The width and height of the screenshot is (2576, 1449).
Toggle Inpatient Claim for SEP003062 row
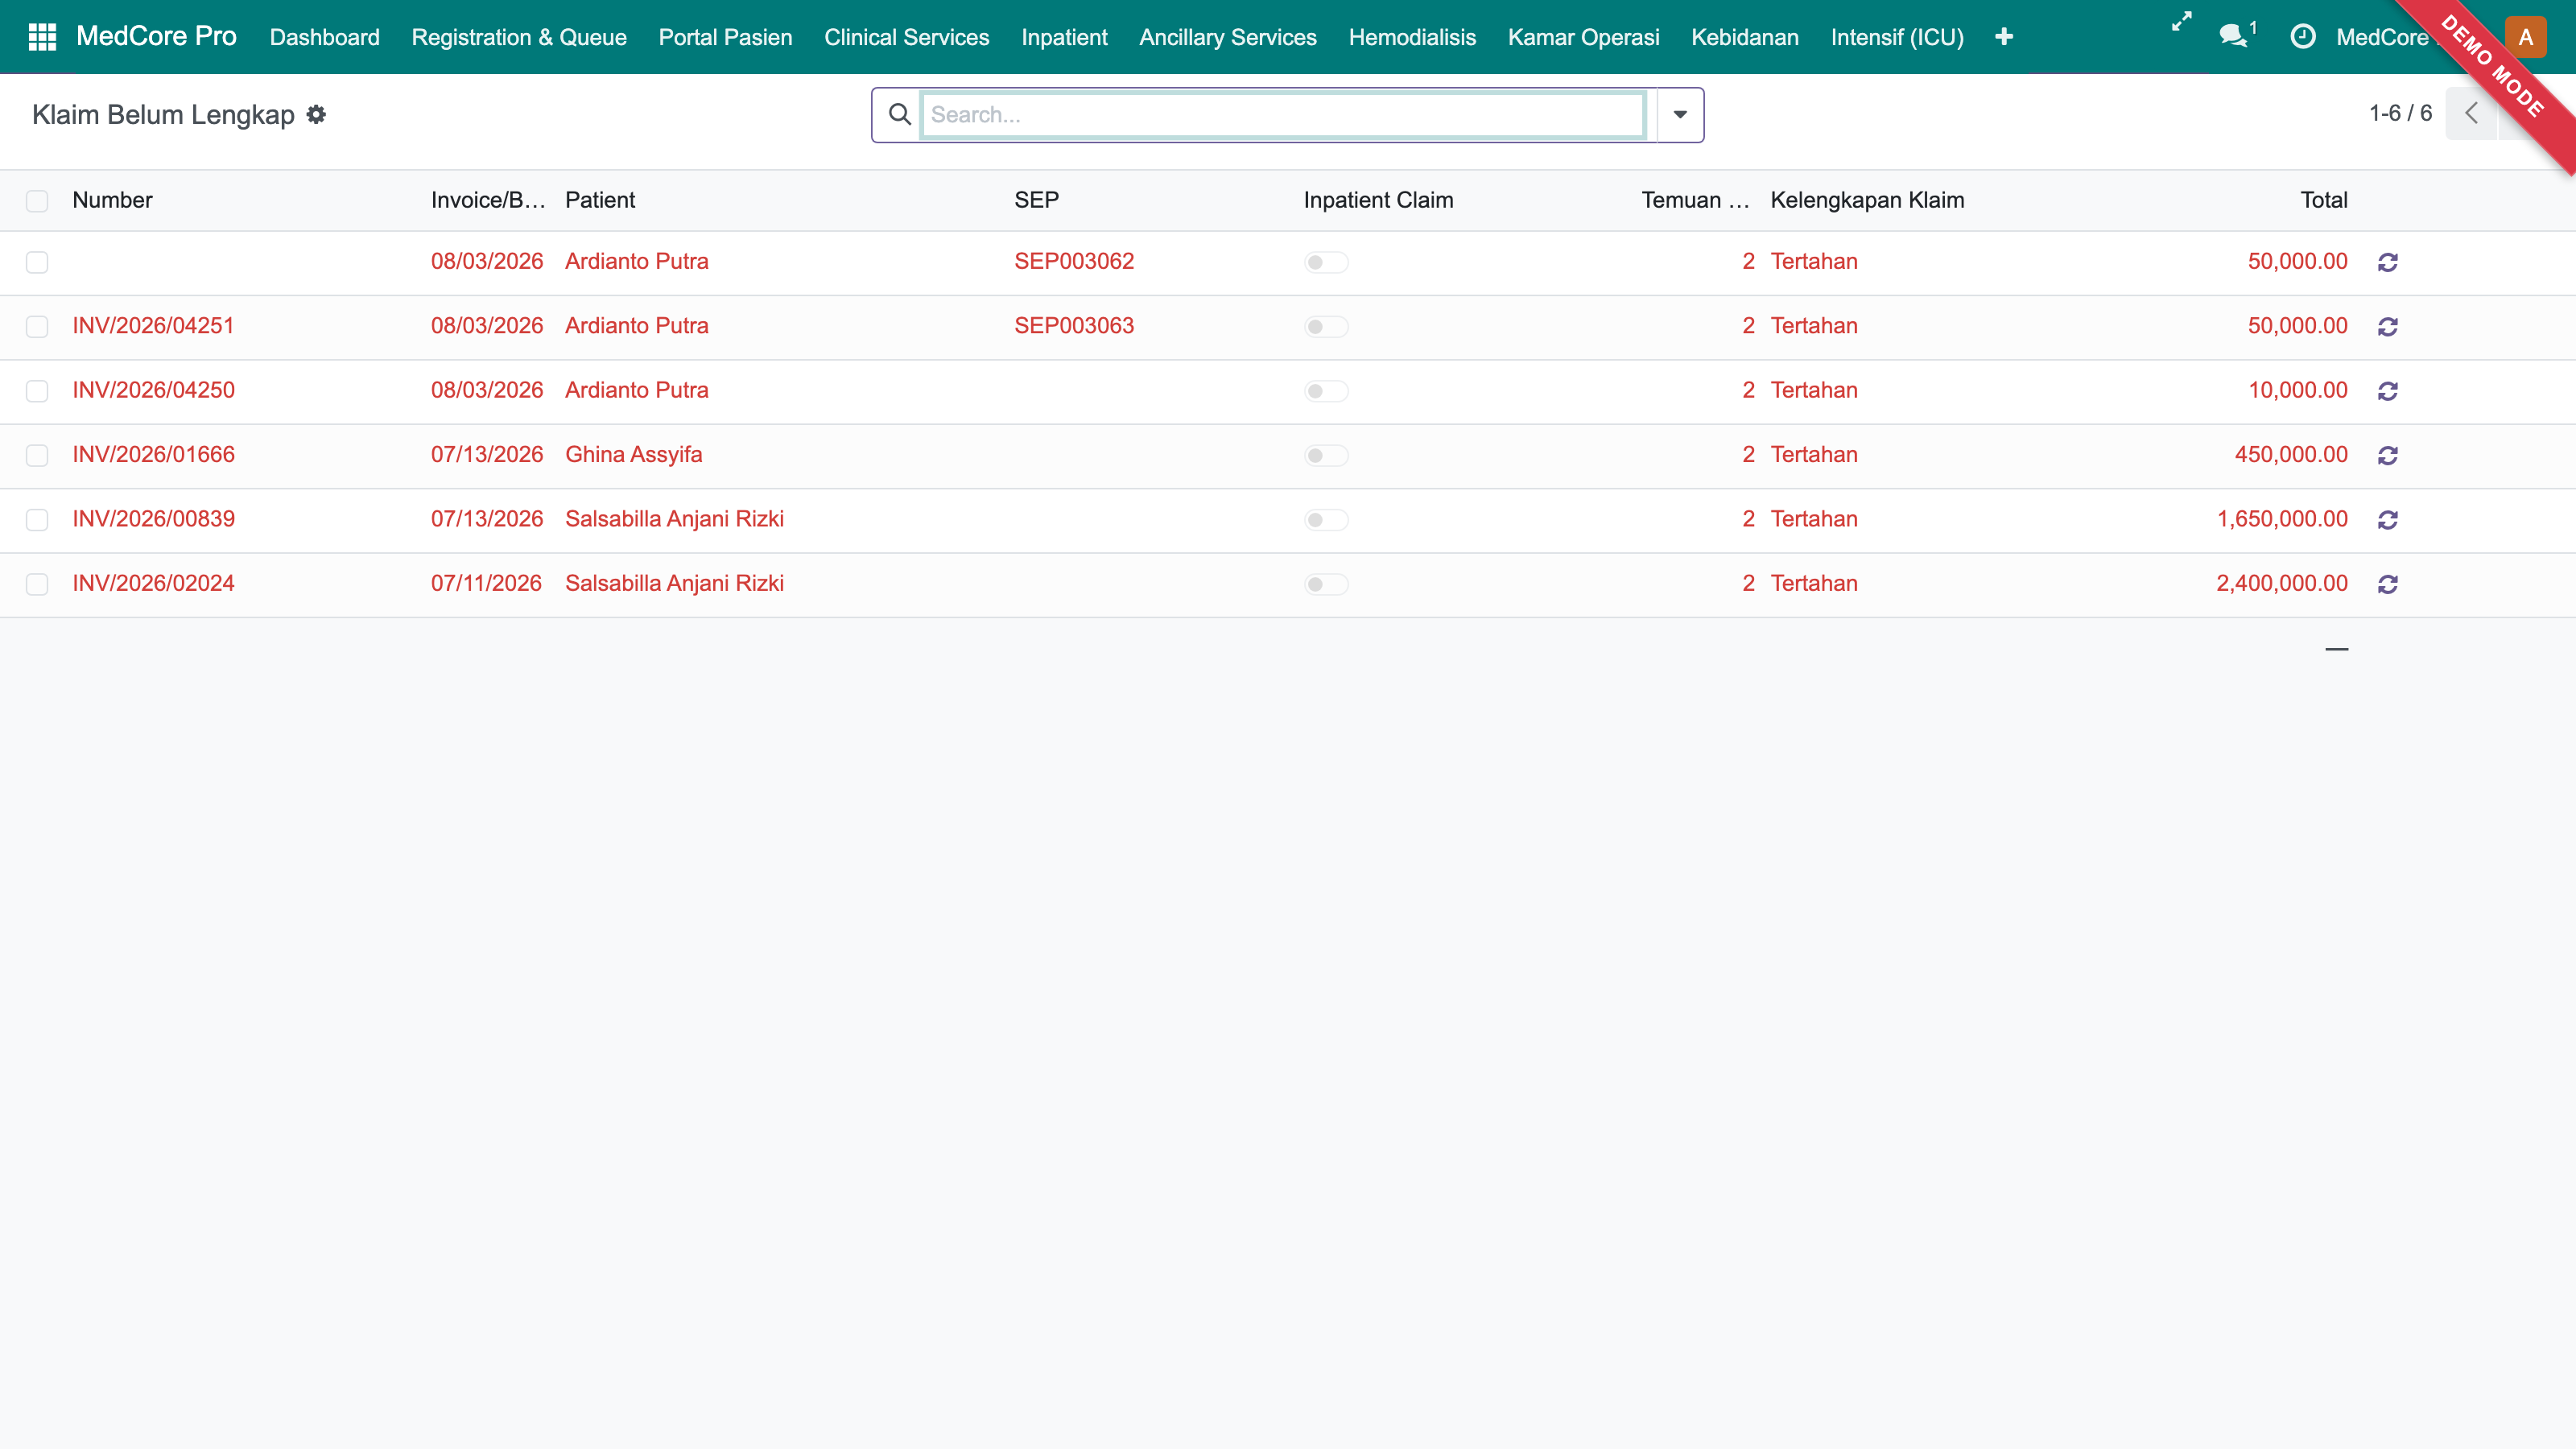pyautogui.click(x=1326, y=262)
